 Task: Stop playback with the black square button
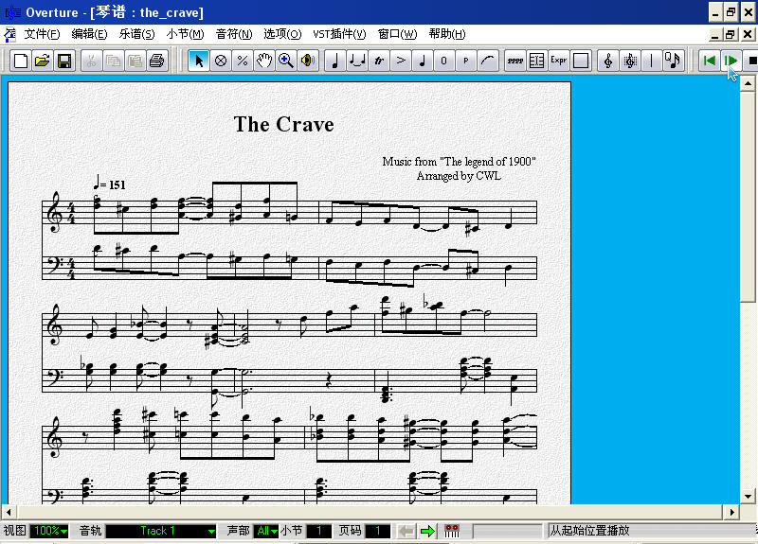tap(750, 61)
